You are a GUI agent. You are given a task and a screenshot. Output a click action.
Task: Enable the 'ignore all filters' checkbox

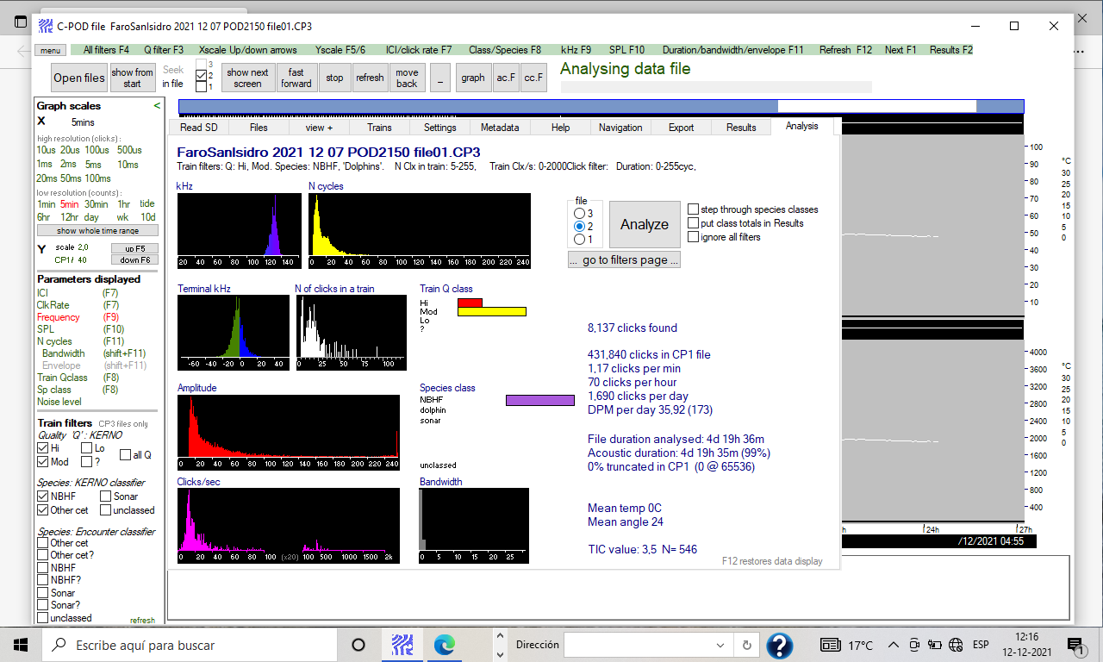coord(694,237)
